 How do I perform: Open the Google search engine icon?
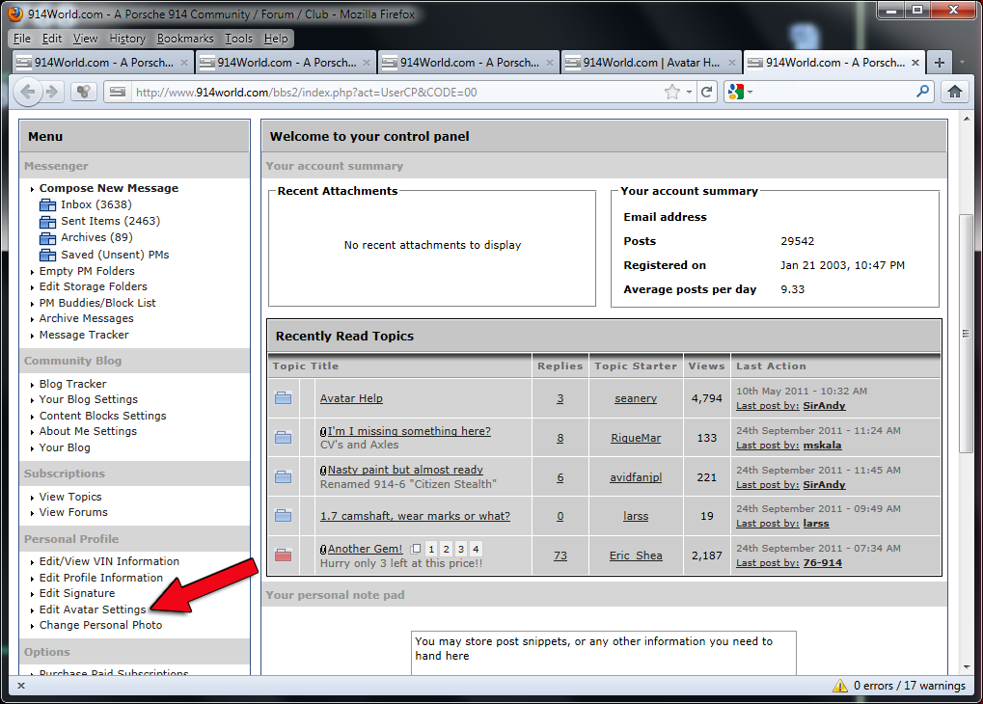[x=735, y=93]
